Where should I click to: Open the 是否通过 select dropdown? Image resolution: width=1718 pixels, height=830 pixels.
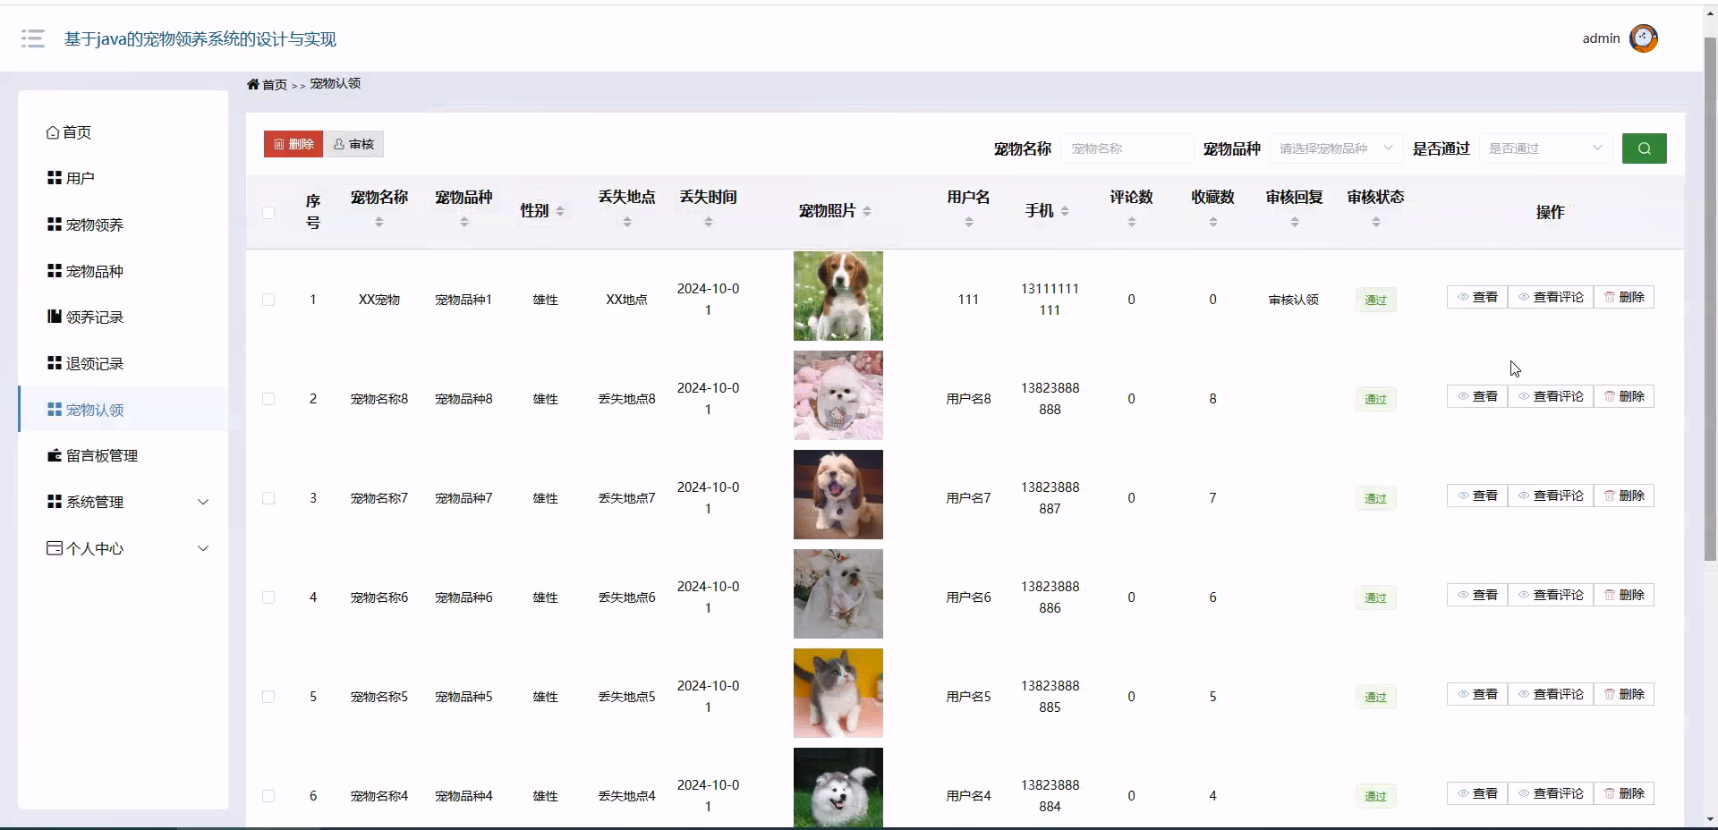coord(1545,148)
